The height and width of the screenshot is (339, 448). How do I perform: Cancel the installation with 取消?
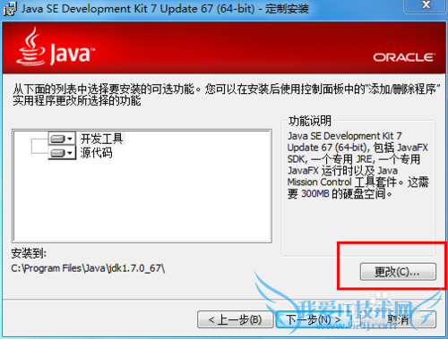(x=398, y=319)
